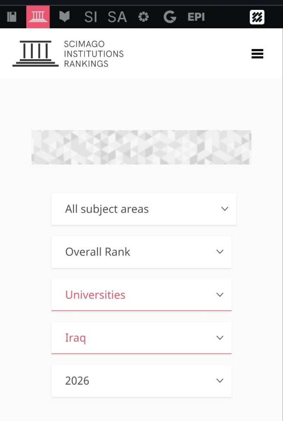283x421 pixels.
Task: Click the chevron arrow next to 2026
Action: (x=220, y=381)
